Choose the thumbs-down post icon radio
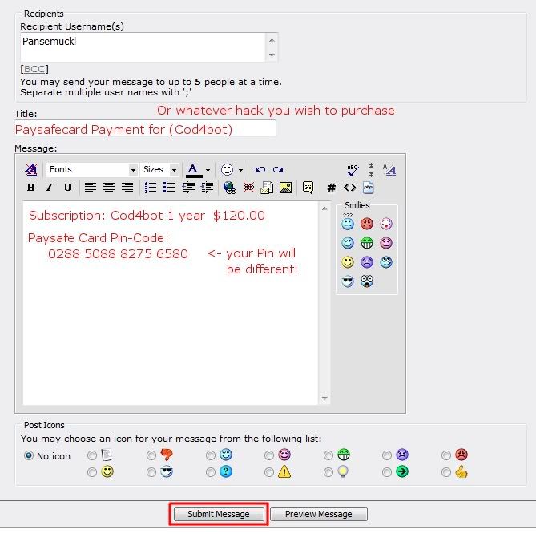 click(151, 455)
